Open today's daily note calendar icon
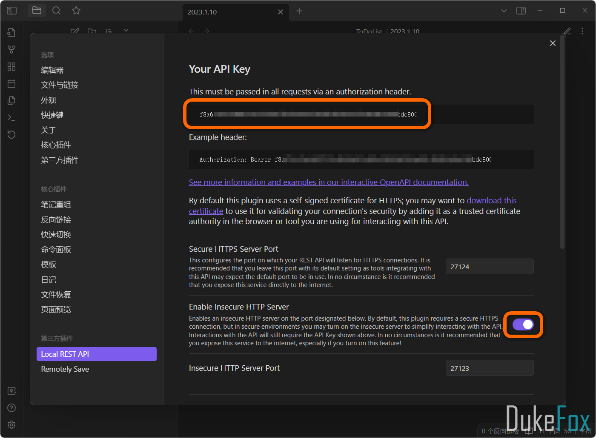 pyautogui.click(x=11, y=84)
